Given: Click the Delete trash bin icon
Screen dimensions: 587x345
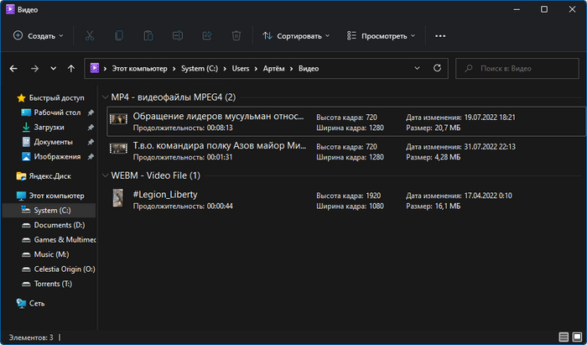Looking at the screenshot, I should tap(236, 36).
